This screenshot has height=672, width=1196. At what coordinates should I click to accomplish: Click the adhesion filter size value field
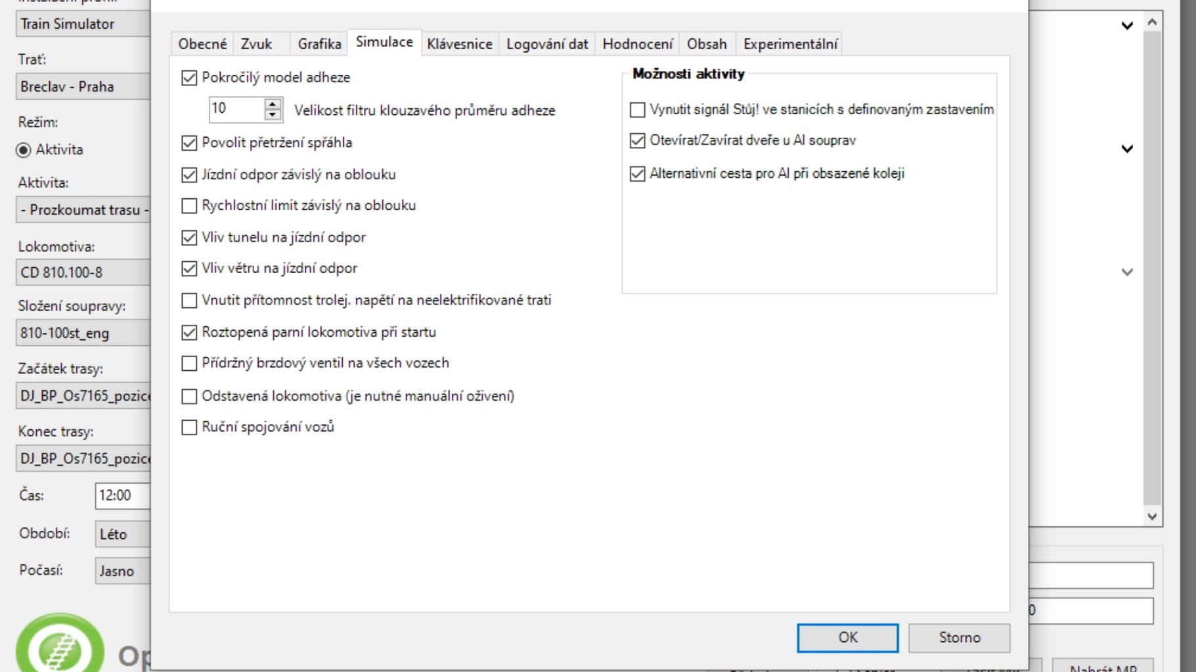[x=236, y=109]
